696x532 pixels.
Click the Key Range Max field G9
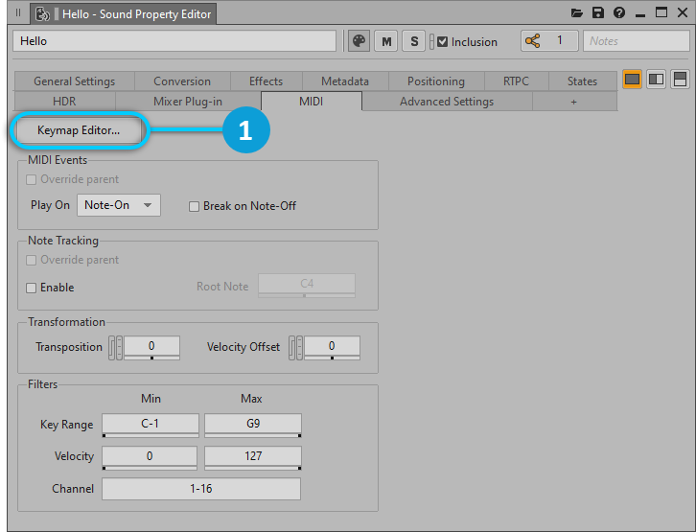[x=253, y=425]
